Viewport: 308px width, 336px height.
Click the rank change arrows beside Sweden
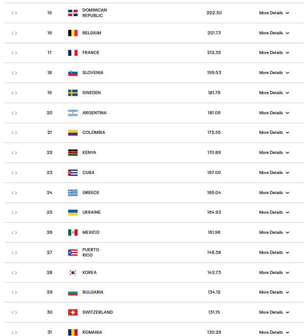[x=14, y=93]
